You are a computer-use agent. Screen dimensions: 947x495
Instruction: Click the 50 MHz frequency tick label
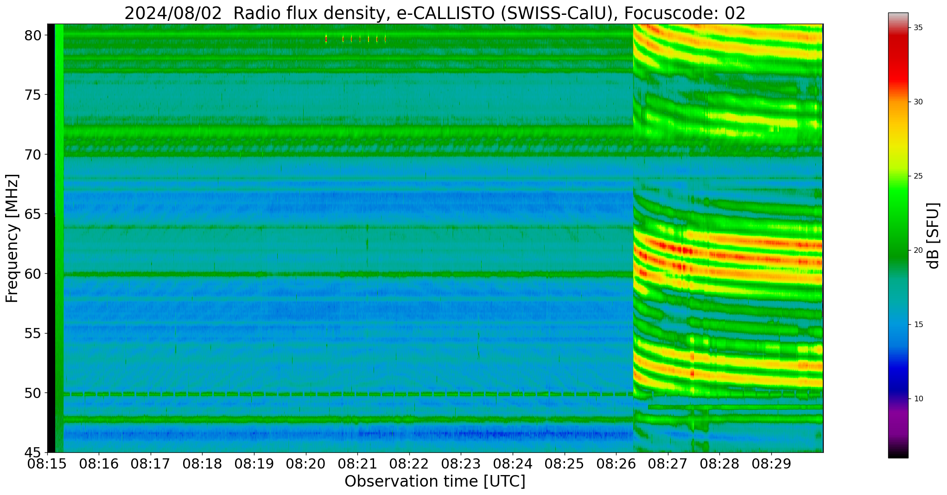click(x=33, y=393)
